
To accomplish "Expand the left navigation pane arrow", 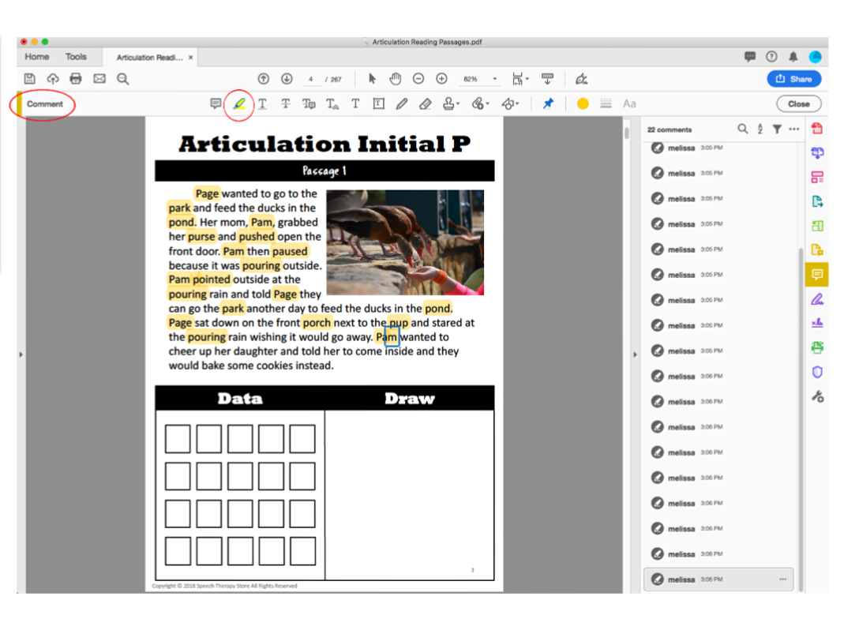I will (21, 354).
